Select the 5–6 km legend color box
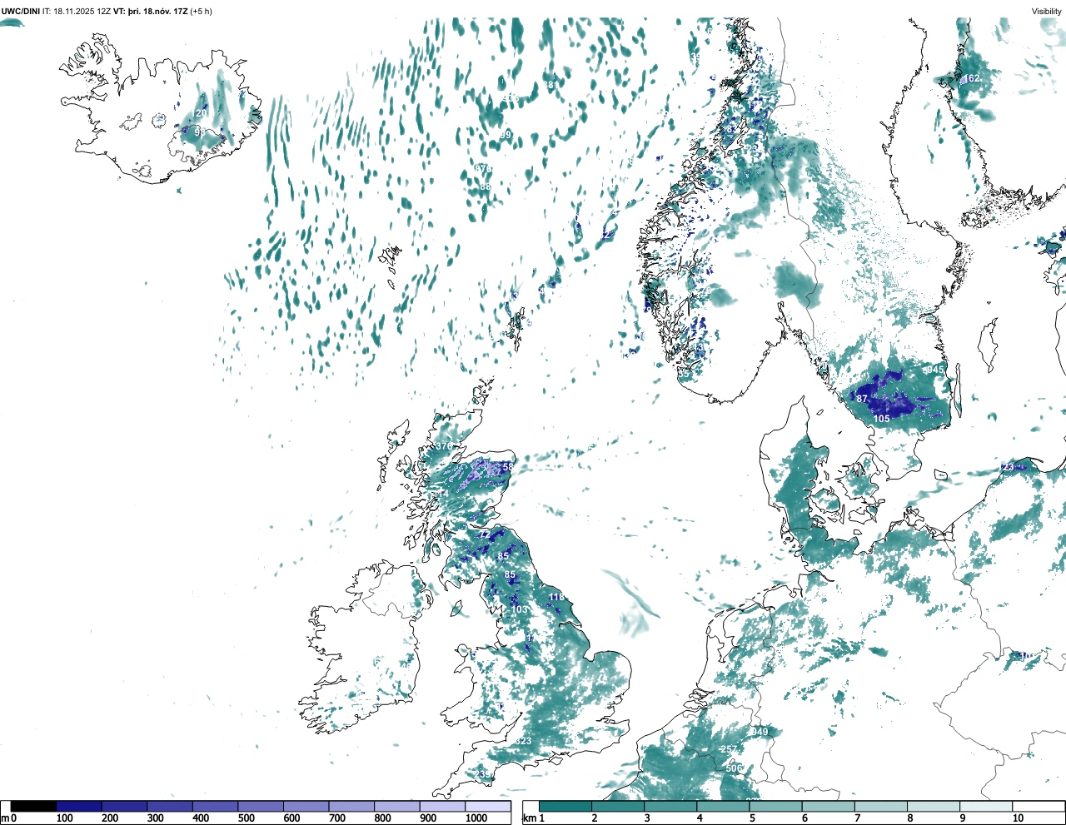This screenshot has width=1066, height=825. 775,807
